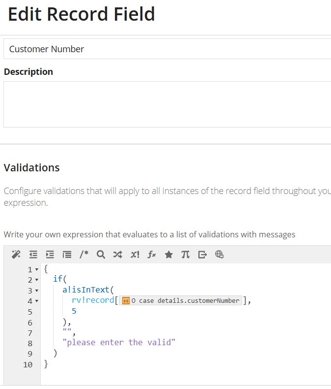Screen dimensions: 331x389
Task: Click the magic wand format expression icon
Action: (16, 255)
